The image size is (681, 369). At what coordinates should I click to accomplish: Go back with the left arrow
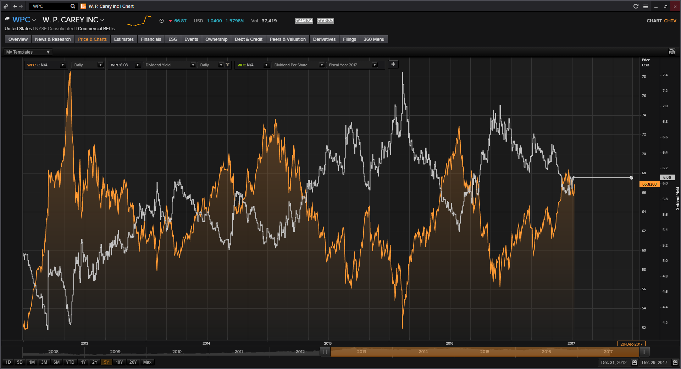15,6
